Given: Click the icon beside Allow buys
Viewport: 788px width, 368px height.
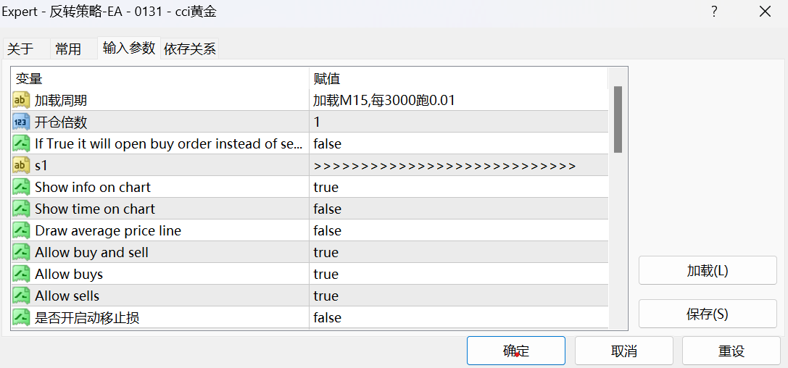Looking at the screenshot, I should coord(21,274).
